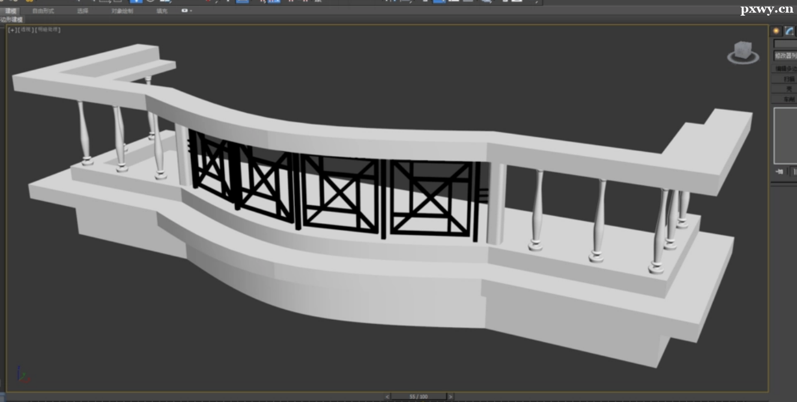
Task: Open the ribbon display options dropdown
Action: click(x=186, y=11)
